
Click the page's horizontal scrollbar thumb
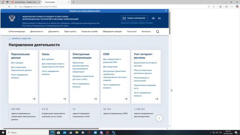click(x=51, y=129)
